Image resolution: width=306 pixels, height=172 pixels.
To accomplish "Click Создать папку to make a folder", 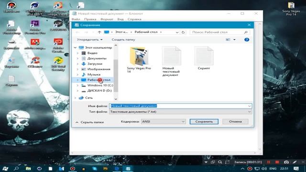I will 123,40.
